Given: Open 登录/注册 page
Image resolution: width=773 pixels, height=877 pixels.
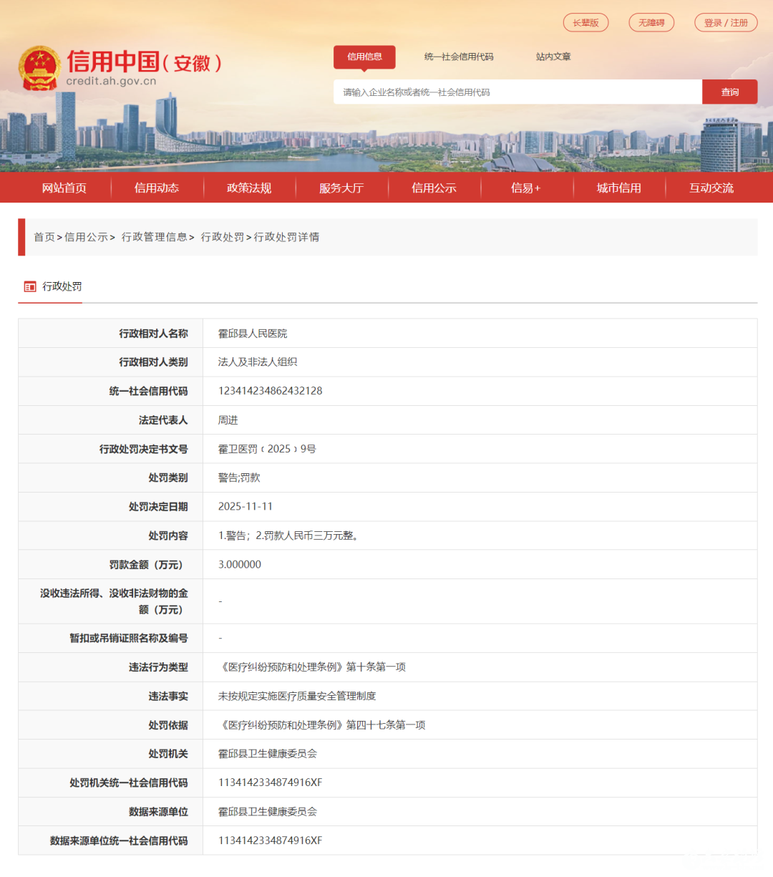Looking at the screenshot, I should tap(726, 22).
